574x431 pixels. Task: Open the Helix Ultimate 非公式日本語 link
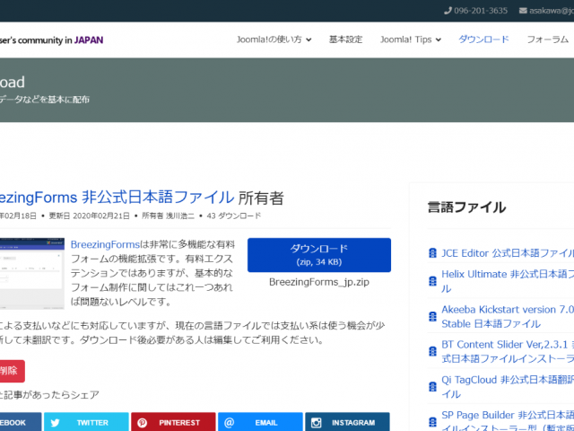(508, 281)
